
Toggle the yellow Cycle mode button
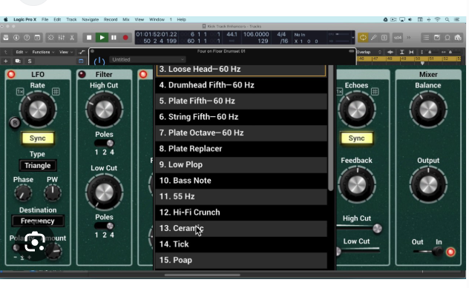pyautogui.click(x=363, y=38)
